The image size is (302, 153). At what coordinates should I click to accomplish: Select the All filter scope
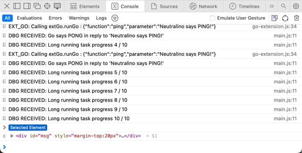click(7, 18)
